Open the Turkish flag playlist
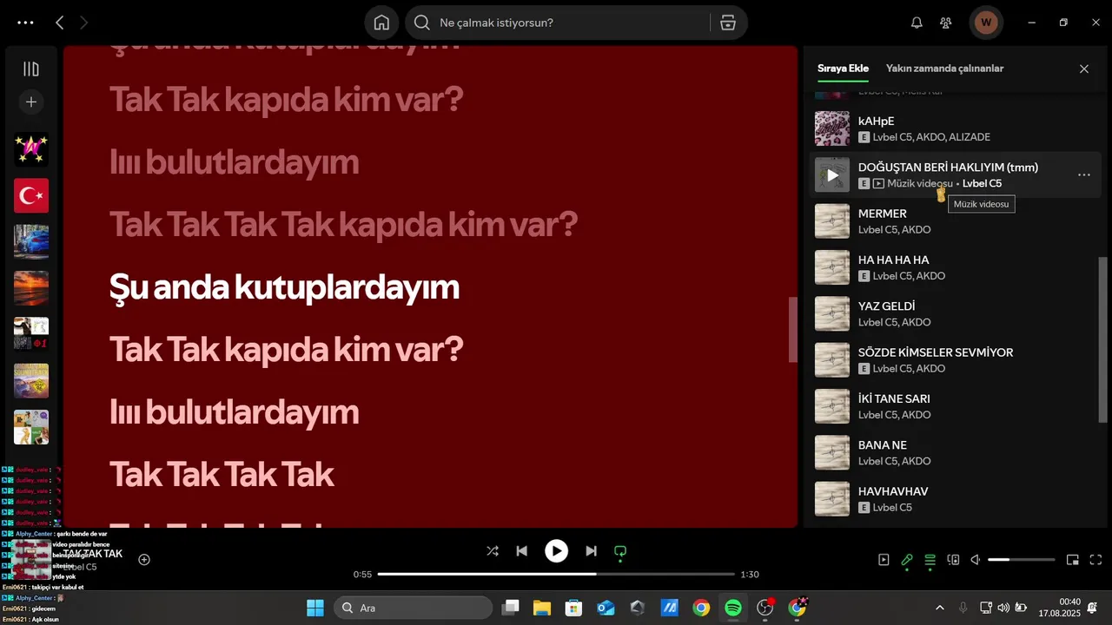This screenshot has width=1112, height=625. [31, 195]
